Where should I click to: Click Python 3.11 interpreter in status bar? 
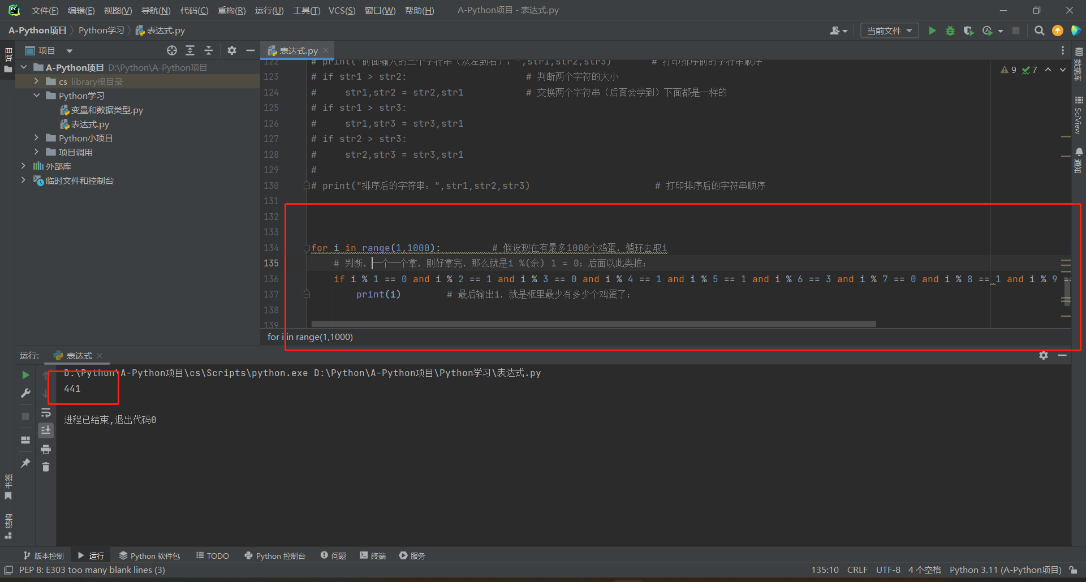click(x=1005, y=570)
